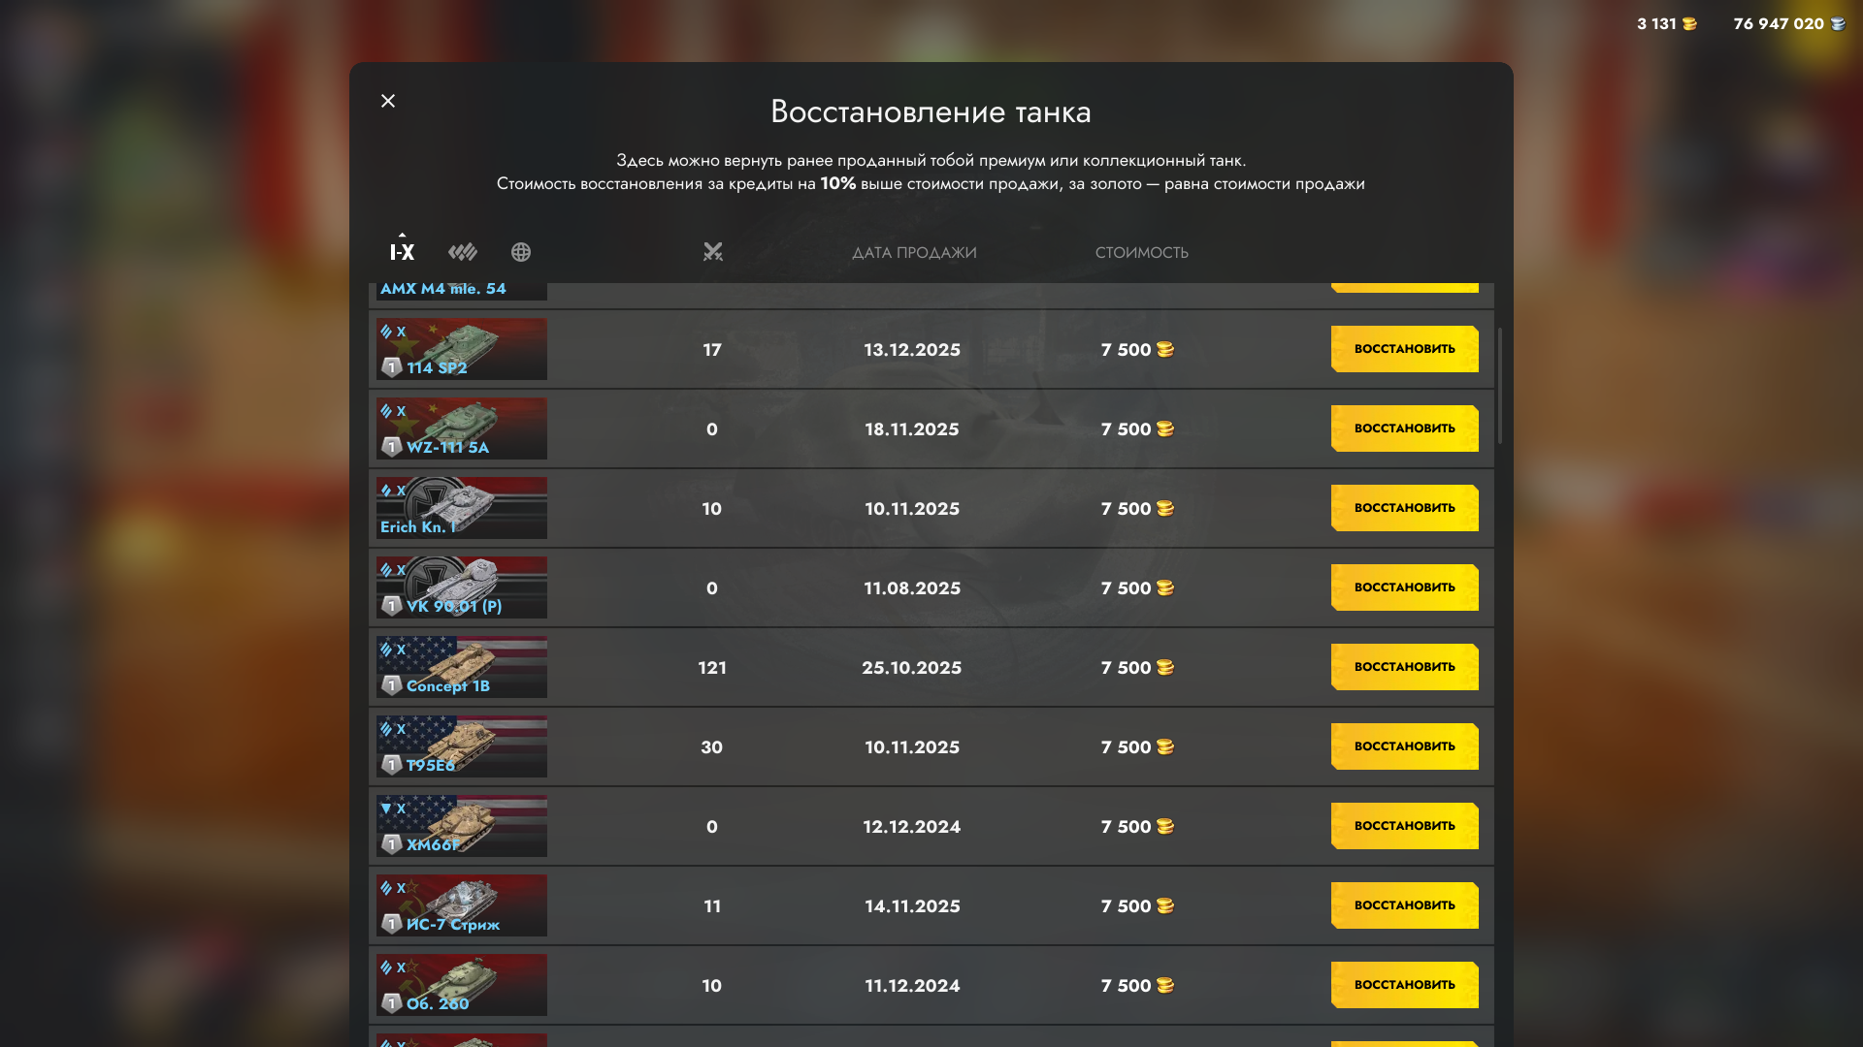Click the Об. 260 tank thumbnail
1863x1047 pixels.
coord(462,985)
